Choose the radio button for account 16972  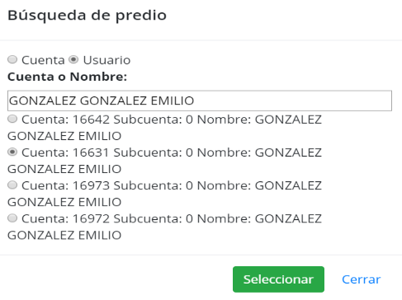pos(12,218)
